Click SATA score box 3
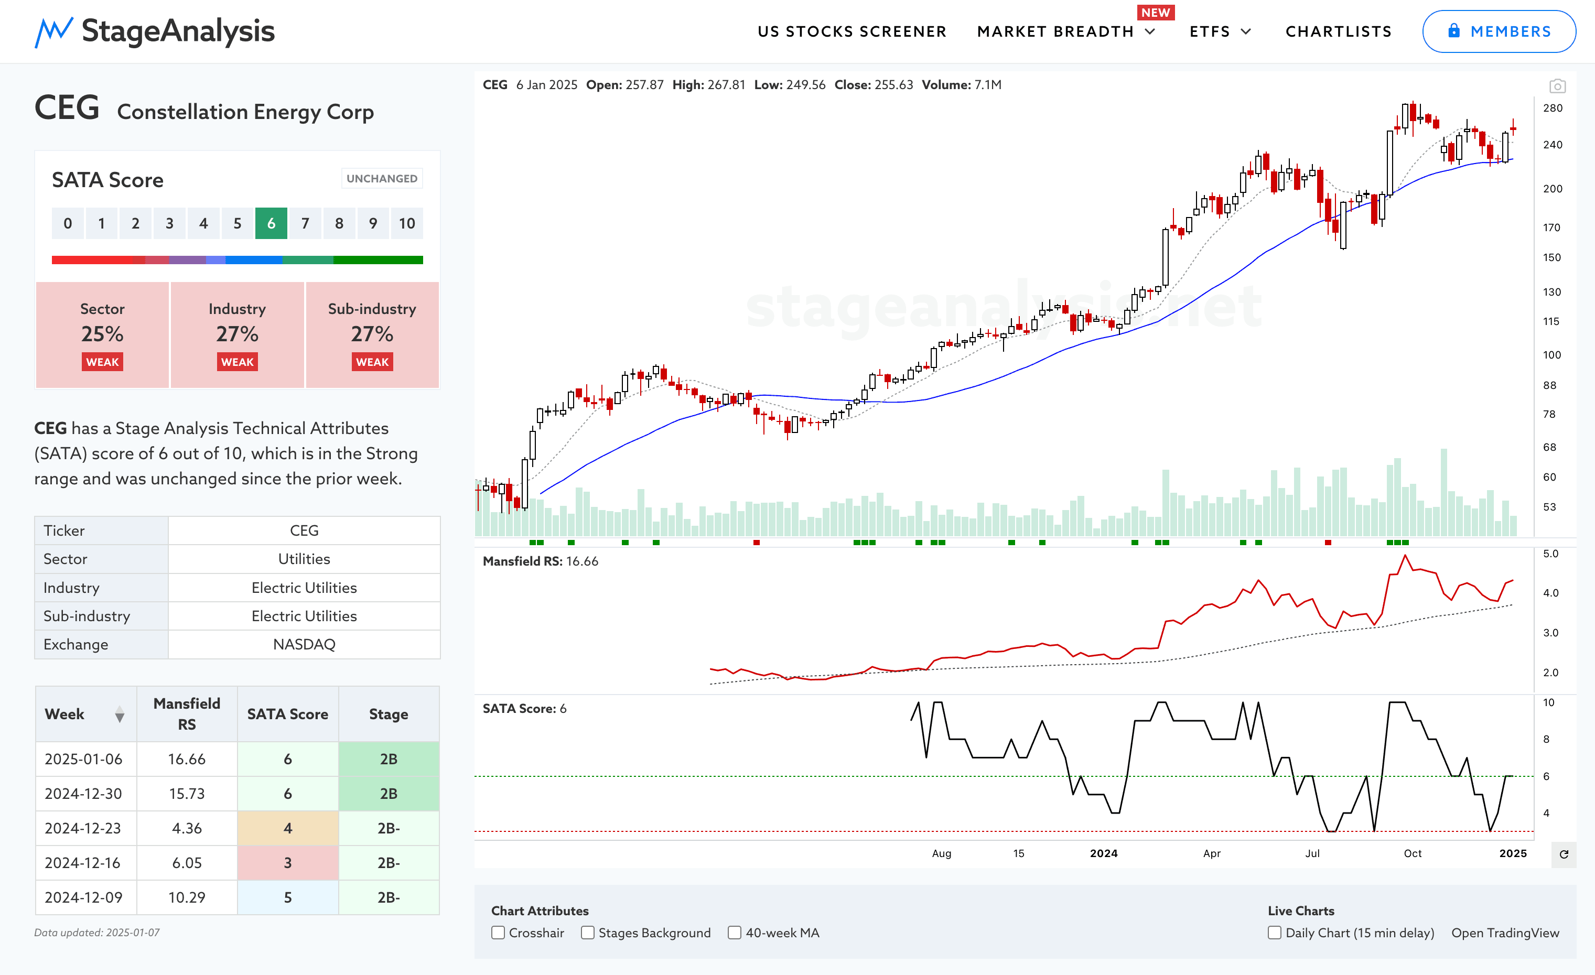 tap(169, 223)
